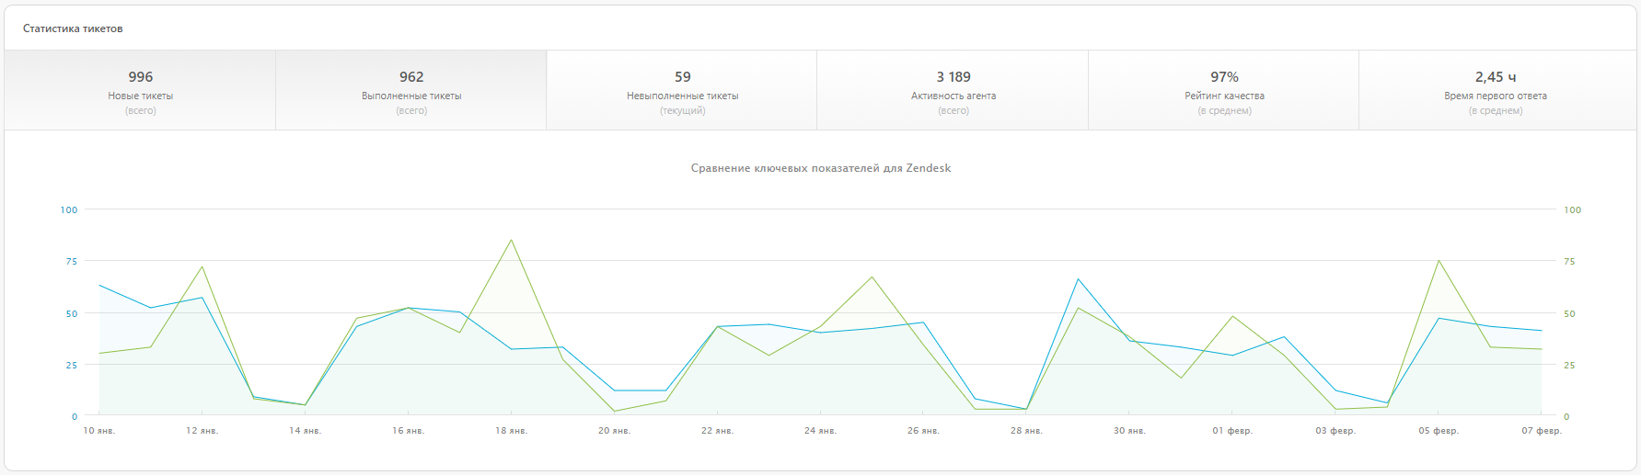This screenshot has height=475, width=1641.
Task: Select the Активность агента tile
Action: point(953,91)
